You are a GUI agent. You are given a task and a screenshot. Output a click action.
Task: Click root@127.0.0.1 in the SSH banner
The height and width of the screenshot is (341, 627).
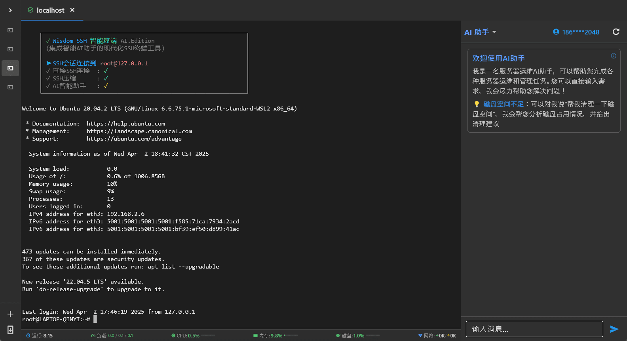(124, 63)
